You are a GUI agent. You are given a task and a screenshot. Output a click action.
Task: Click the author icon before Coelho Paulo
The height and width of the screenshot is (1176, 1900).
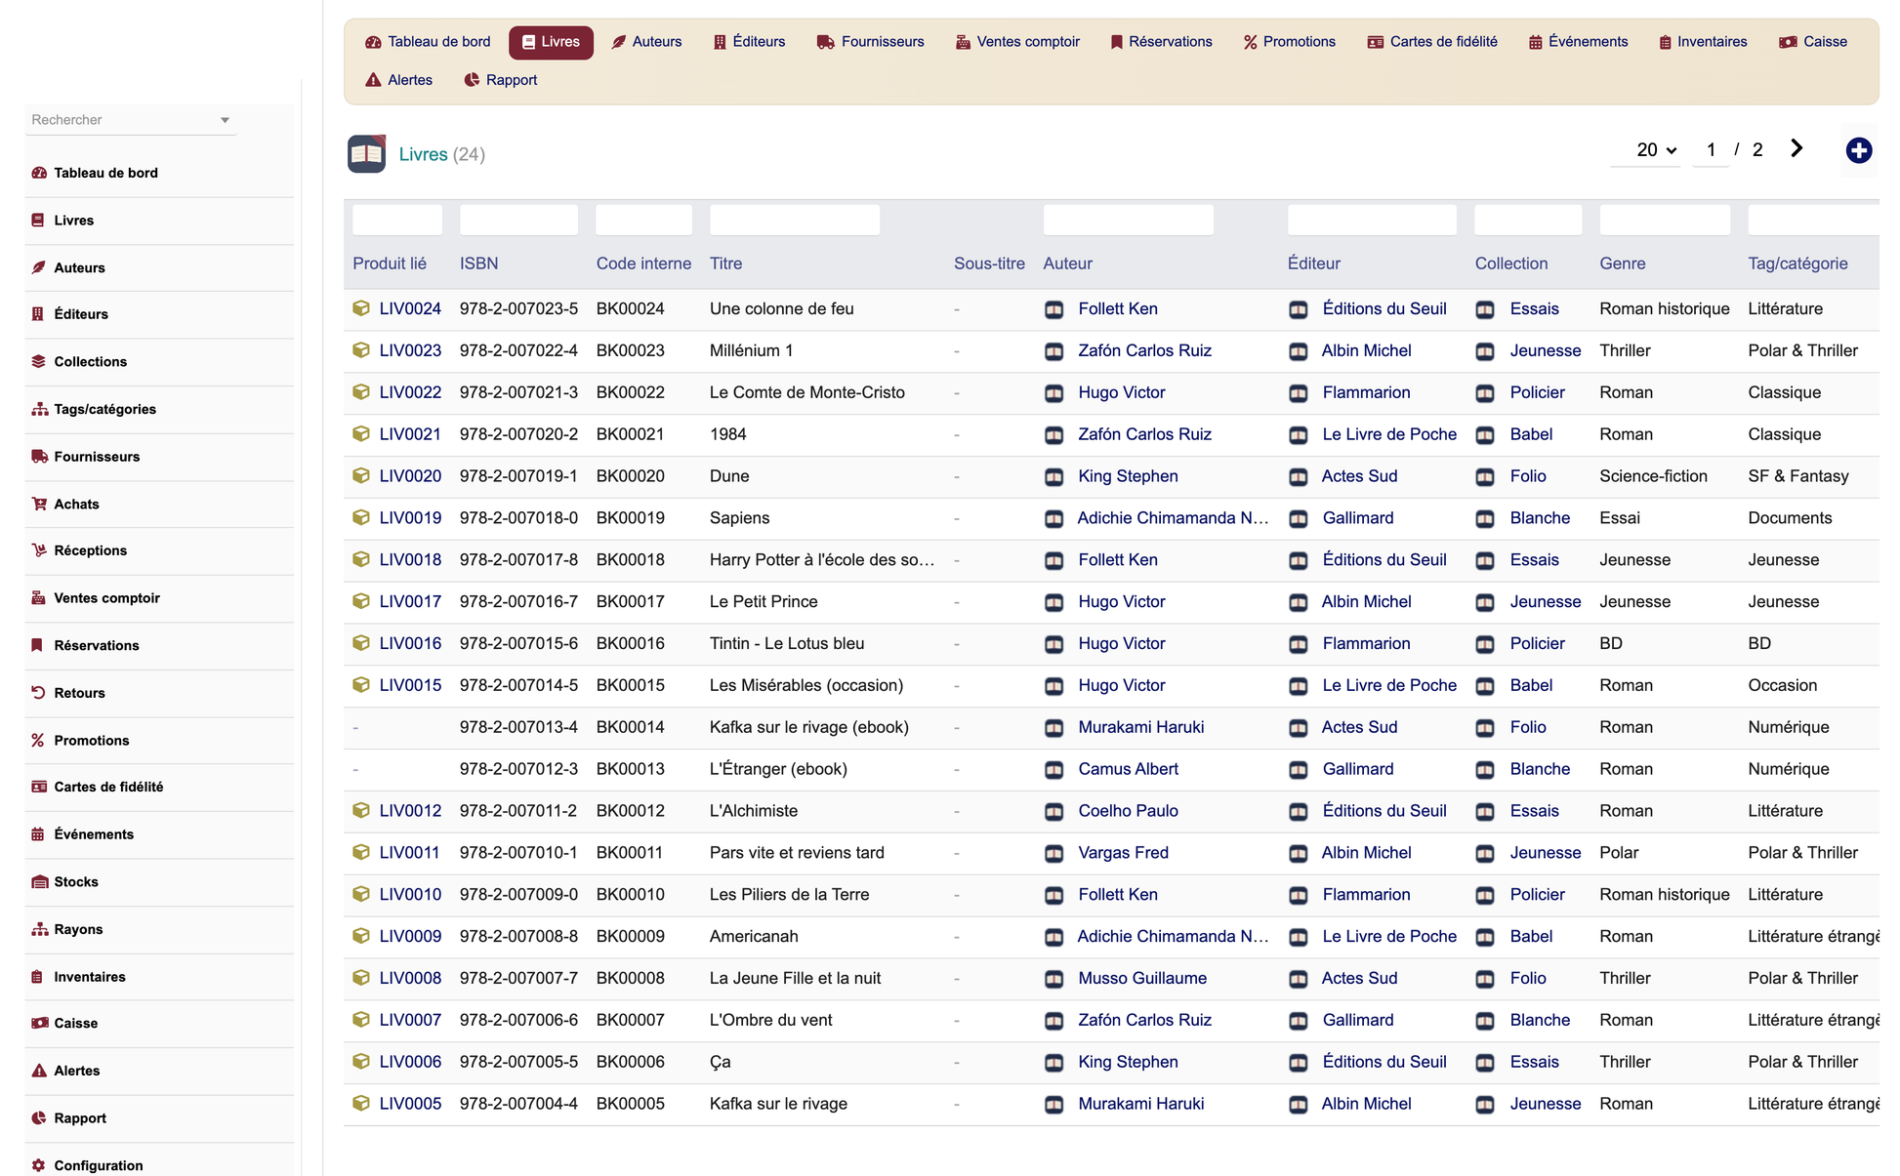tap(1053, 811)
